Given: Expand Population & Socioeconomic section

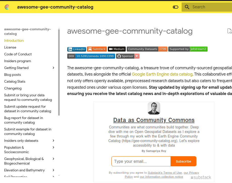Looking at the screenshot, I should 53,147.
